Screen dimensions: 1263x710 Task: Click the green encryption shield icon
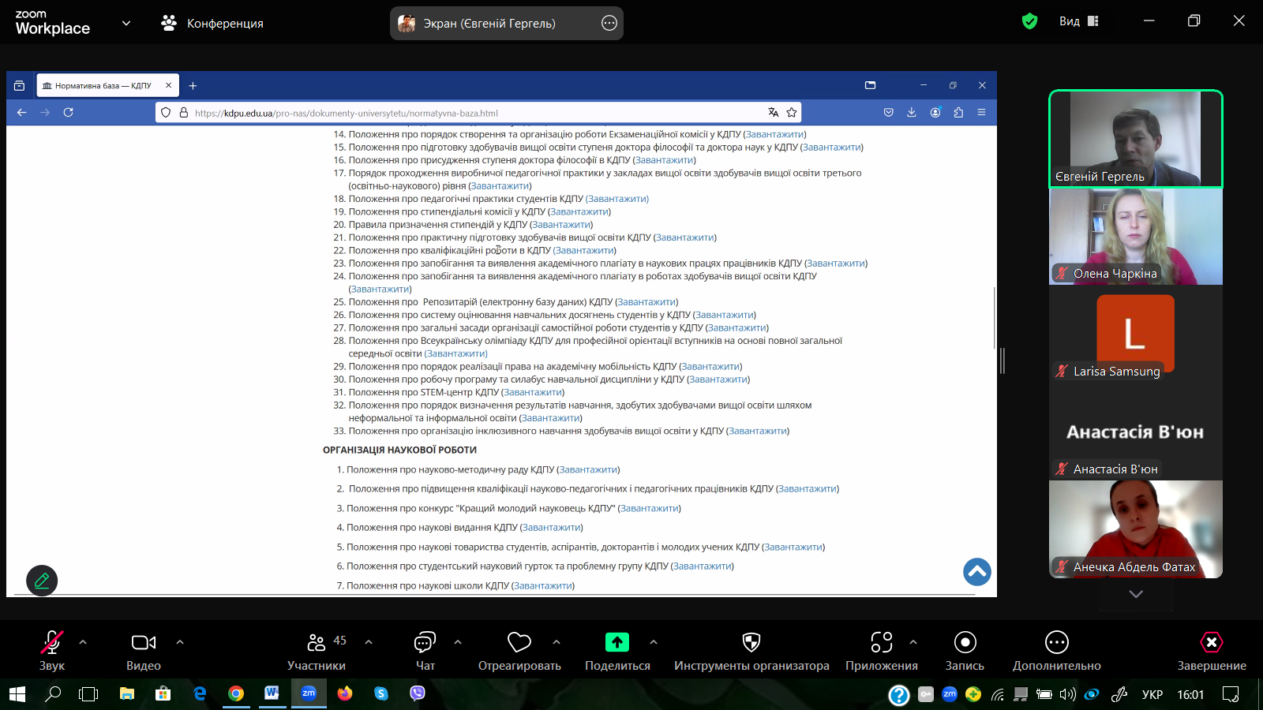[x=1029, y=21]
